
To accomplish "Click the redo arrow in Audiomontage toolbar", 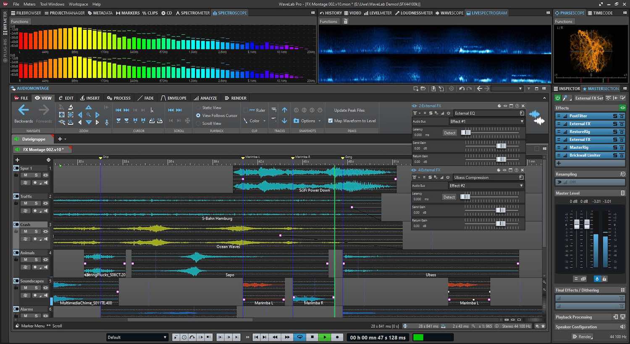I will pos(470,89).
